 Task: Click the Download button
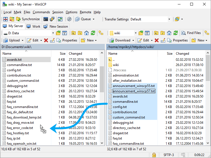pyautogui.click(x=120, y=40)
